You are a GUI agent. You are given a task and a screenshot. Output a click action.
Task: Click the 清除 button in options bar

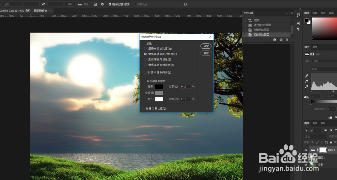tap(70, 4)
